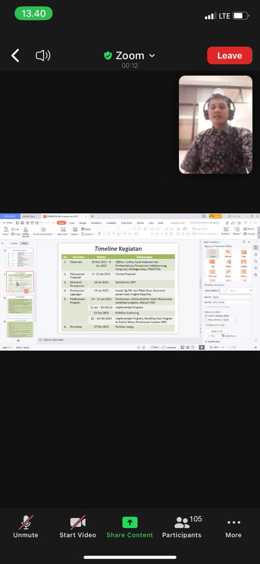Open the Transitions ribbon tab
Viewport: 260px width, 564px height.
tap(96, 223)
